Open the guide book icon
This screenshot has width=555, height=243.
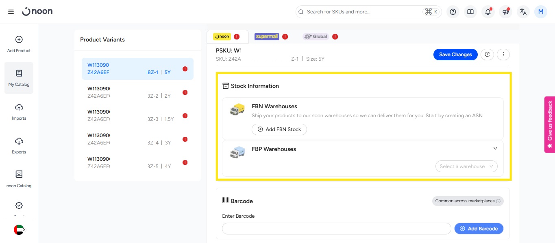[470, 12]
